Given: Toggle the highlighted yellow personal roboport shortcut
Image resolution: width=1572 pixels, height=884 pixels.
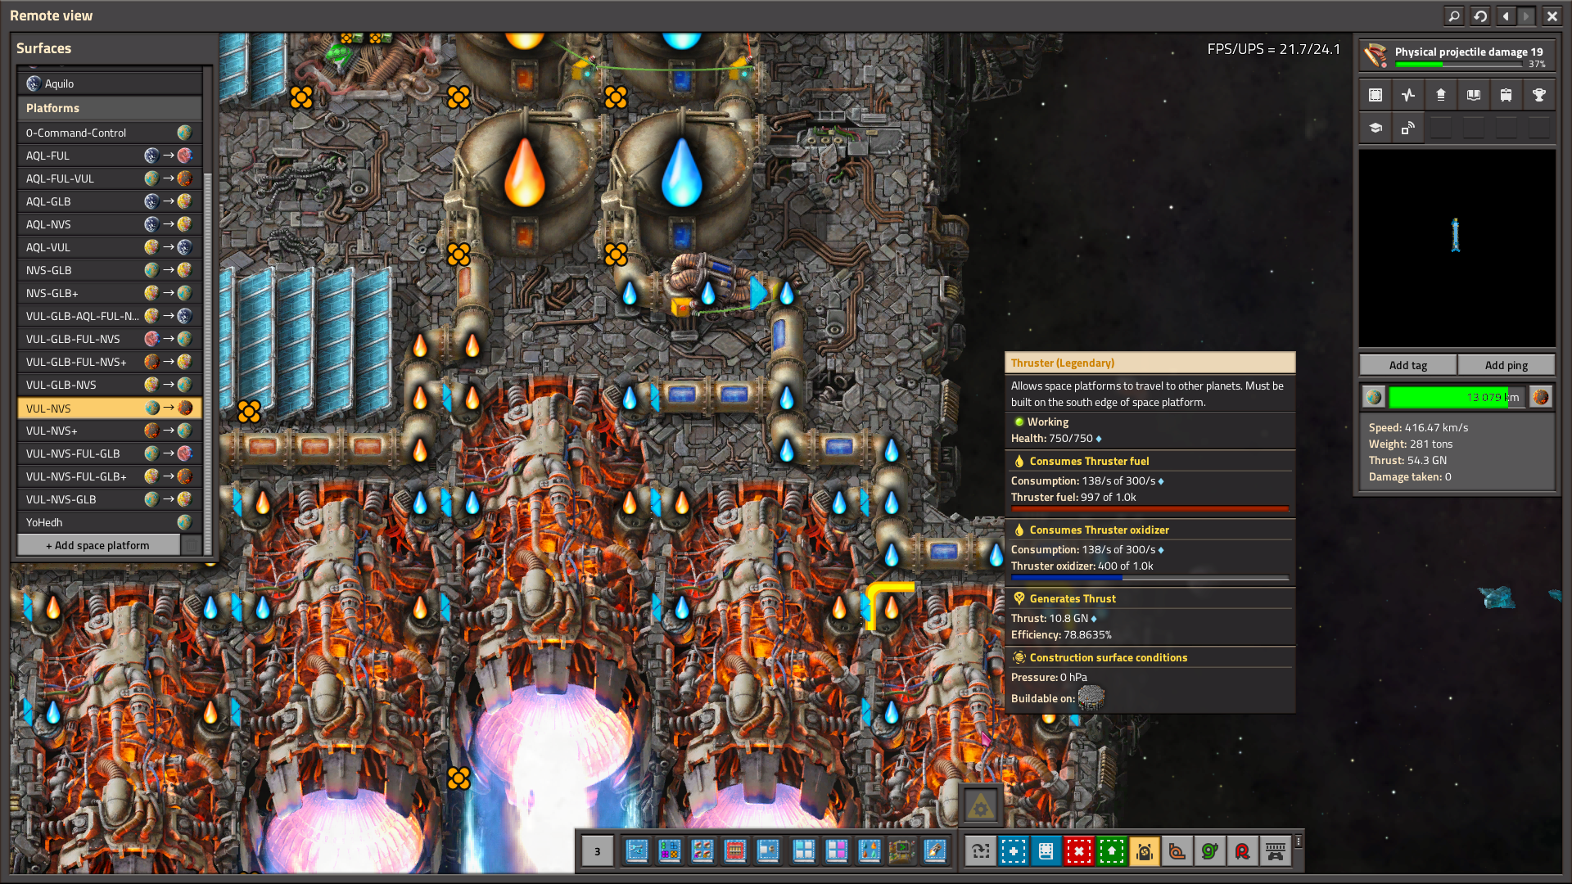Looking at the screenshot, I should pyautogui.click(x=1145, y=851).
